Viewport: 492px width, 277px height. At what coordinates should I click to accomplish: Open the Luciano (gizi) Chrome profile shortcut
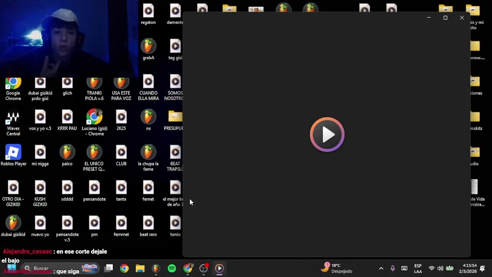point(94,123)
